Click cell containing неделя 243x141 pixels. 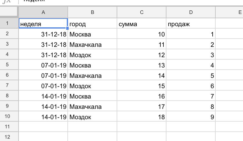(43, 23)
